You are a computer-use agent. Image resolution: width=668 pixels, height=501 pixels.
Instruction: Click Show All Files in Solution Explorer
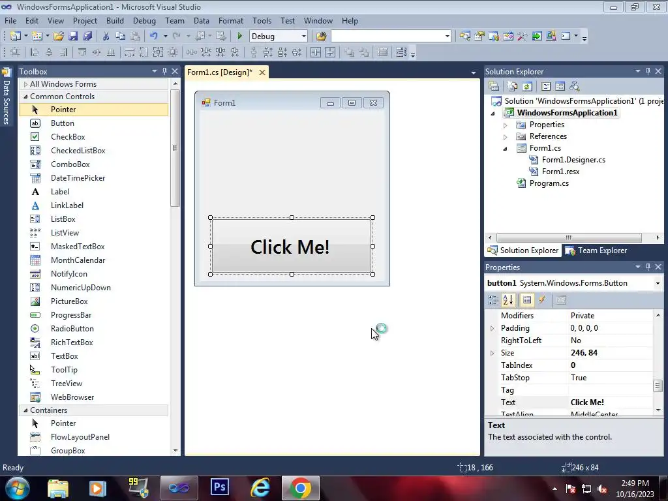pos(513,87)
